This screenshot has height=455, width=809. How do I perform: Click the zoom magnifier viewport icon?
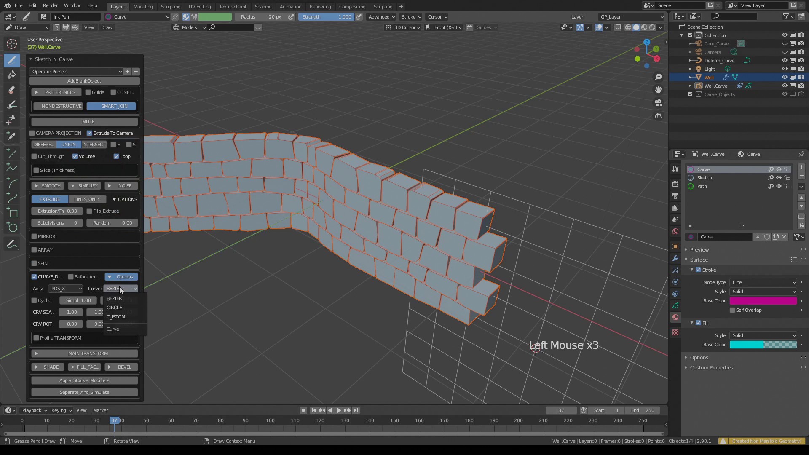658,77
